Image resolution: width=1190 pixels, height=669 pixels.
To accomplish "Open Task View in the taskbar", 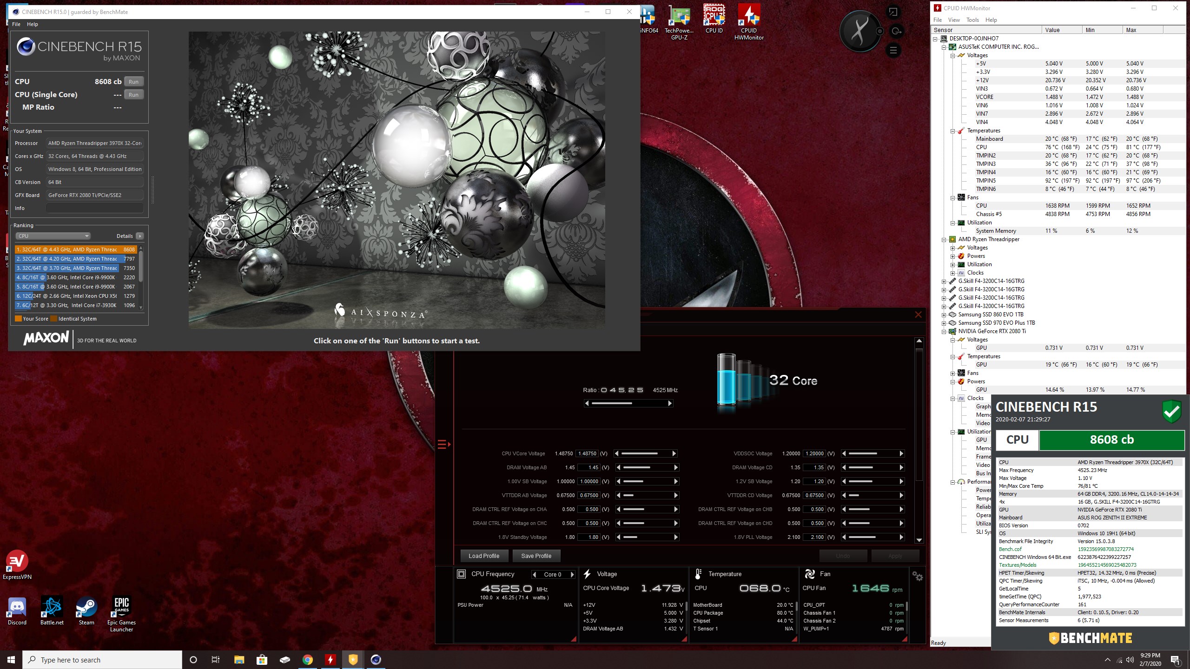I will coord(216,660).
